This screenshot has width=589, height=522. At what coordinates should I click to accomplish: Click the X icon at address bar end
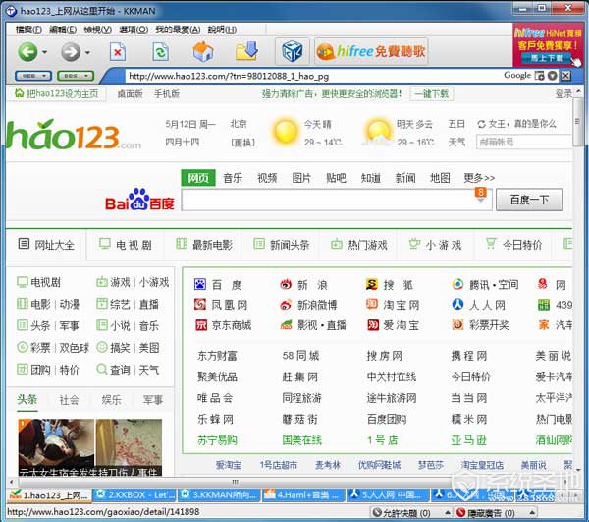click(565, 76)
